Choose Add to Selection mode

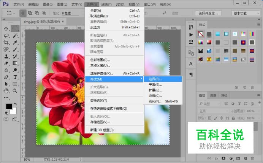[30, 13]
